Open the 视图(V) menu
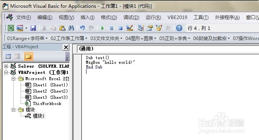 pyautogui.click(x=66, y=17)
